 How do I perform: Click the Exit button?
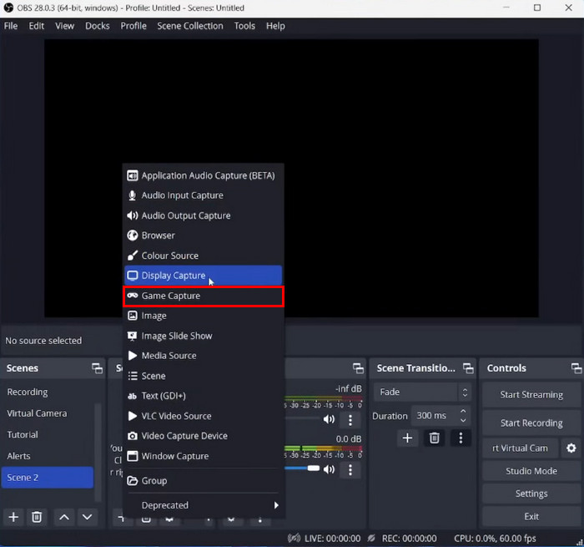tap(531, 517)
